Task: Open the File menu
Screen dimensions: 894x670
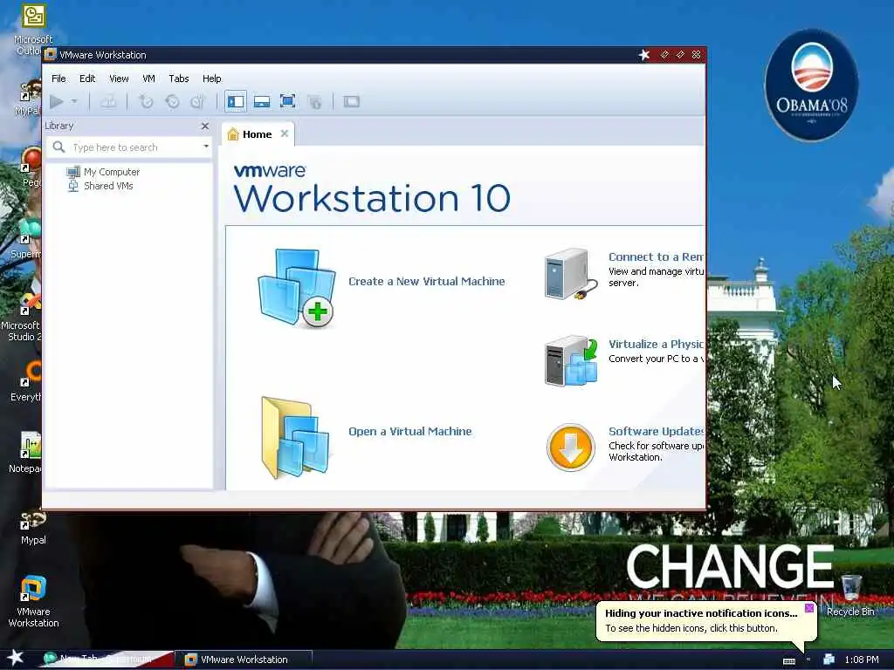Action: 58,79
